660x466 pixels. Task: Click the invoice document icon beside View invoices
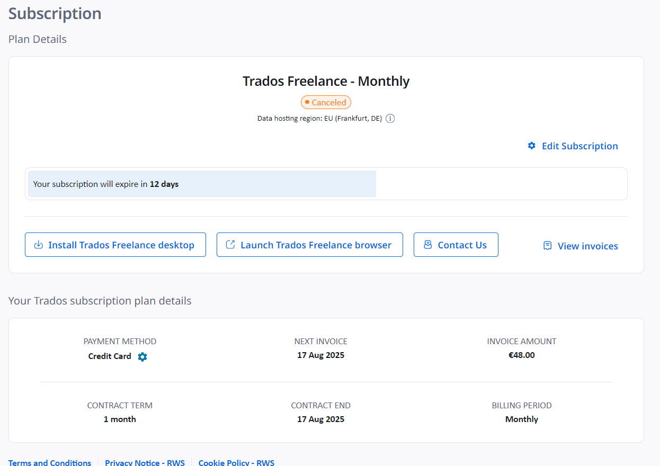pos(547,246)
